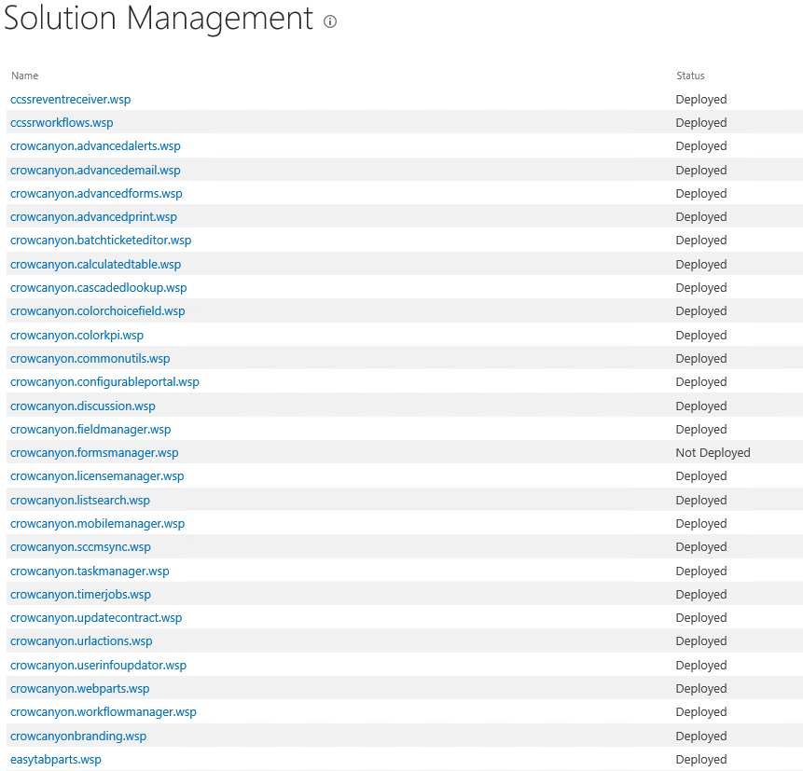The width and height of the screenshot is (803, 771).
Task: Open crowcanyon.advancedprint.wsp
Action: pos(93,217)
